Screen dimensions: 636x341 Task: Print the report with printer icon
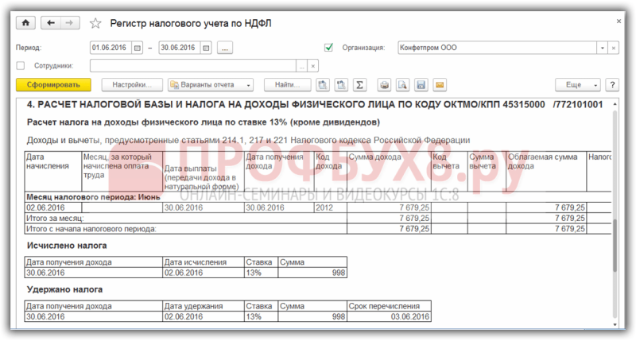click(384, 85)
